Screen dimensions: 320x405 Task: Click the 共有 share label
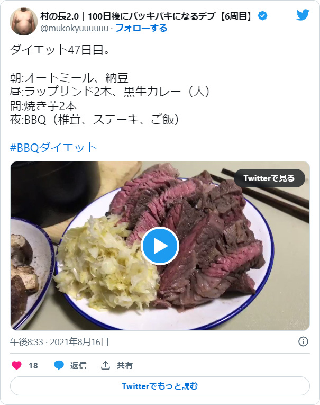pyautogui.click(x=125, y=365)
